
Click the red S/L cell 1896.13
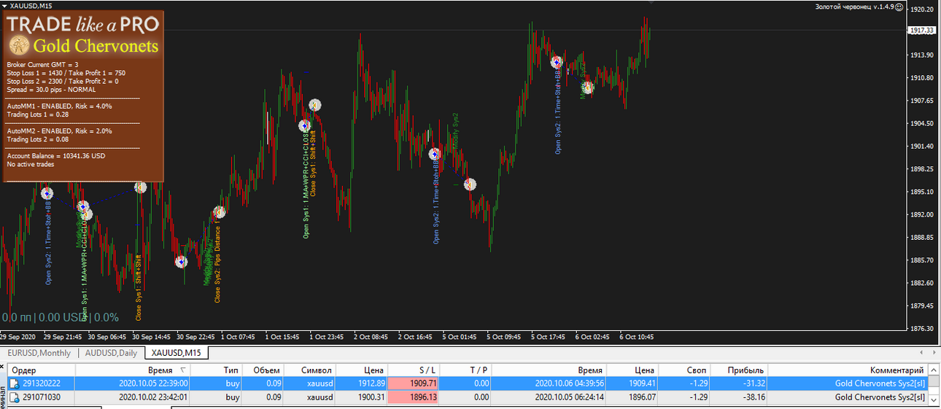point(414,397)
